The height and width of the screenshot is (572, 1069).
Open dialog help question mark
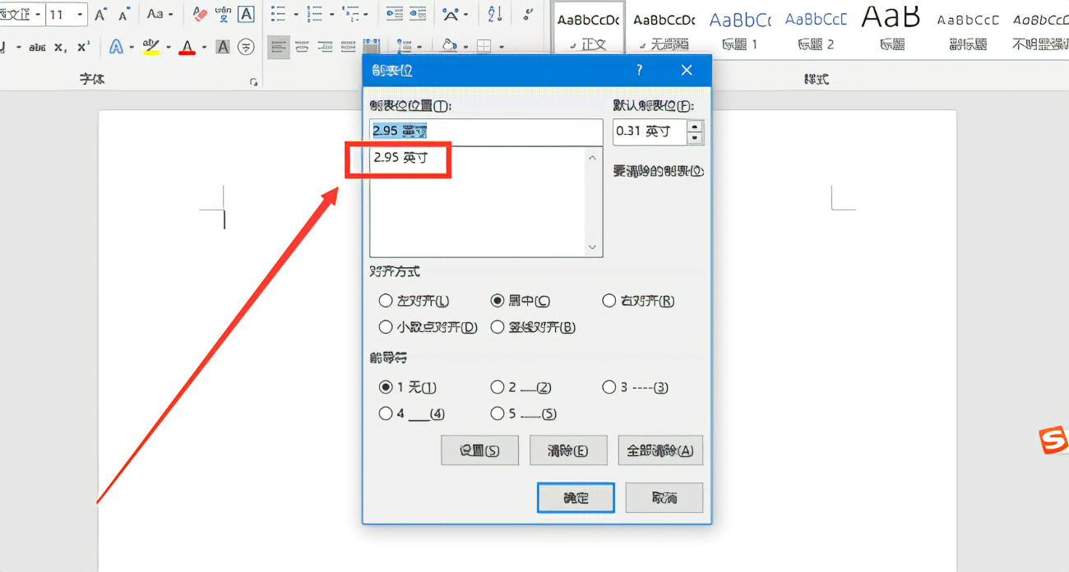[640, 71]
